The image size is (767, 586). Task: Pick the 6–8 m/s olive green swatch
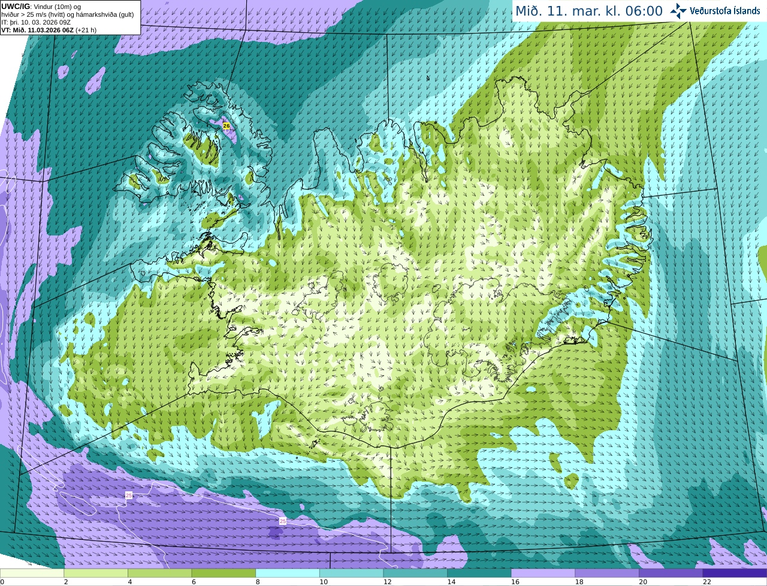224,573
